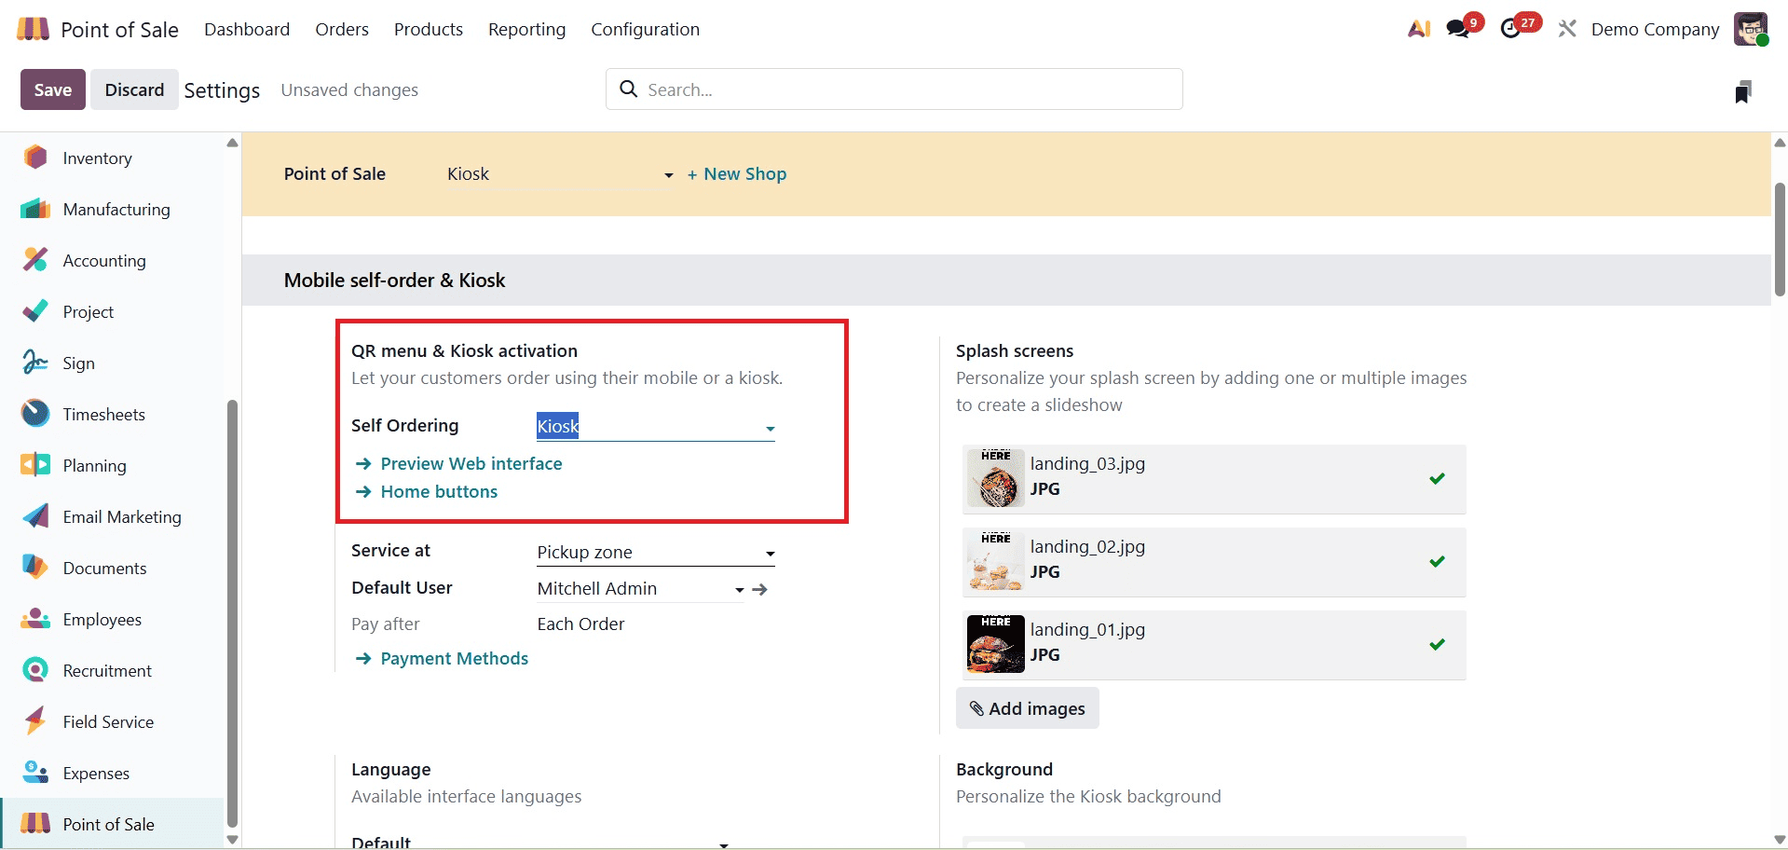Open the Accounting app from the sidebar
This screenshot has height=850, width=1788.
click(103, 260)
